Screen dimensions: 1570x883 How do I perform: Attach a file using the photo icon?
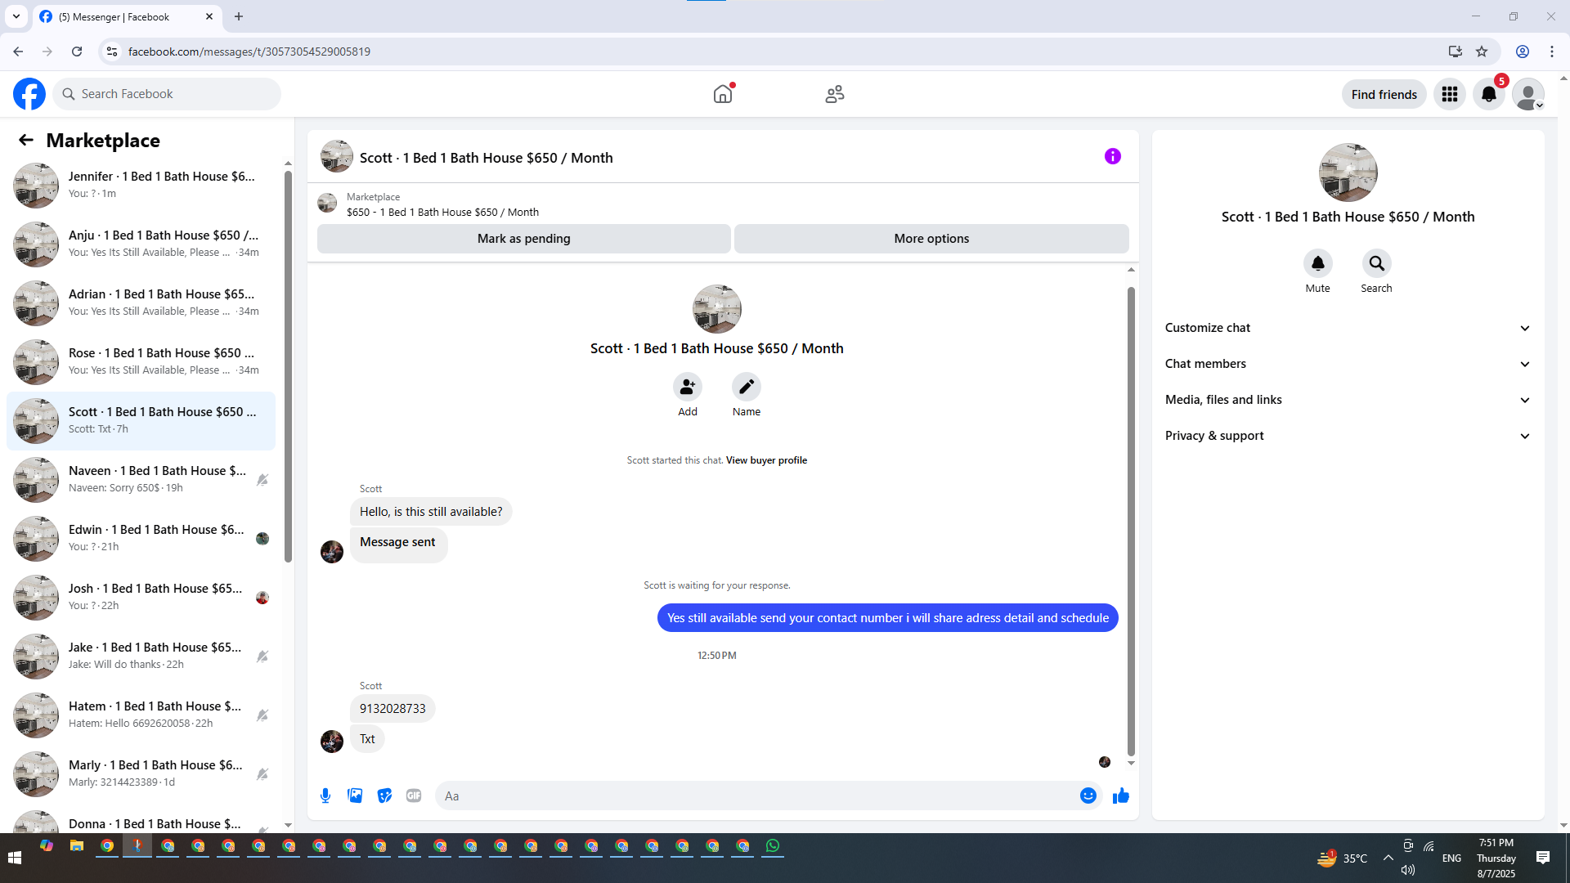coord(355,796)
